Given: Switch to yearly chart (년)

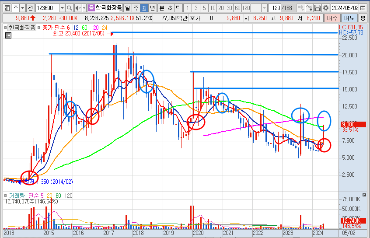Looking at the screenshot, I should pos(153,8).
